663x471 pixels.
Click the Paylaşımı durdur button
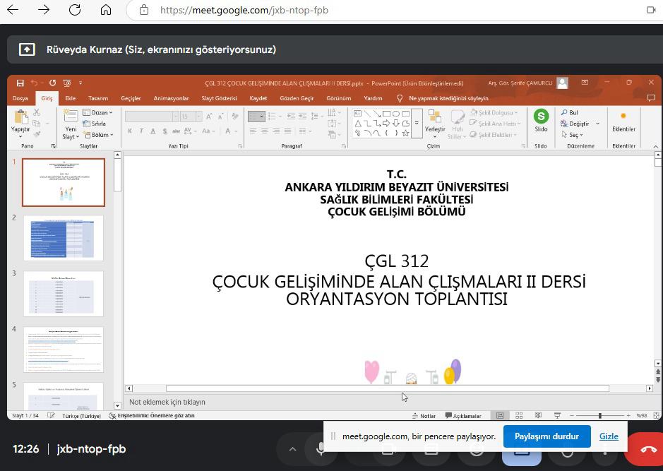coord(546,436)
